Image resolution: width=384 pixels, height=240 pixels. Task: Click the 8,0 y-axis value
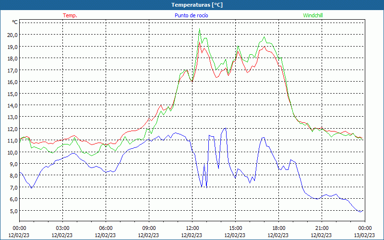pos(14,176)
